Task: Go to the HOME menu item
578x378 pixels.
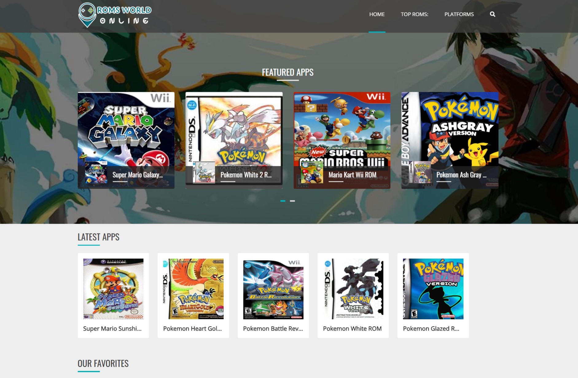Action: click(x=377, y=14)
